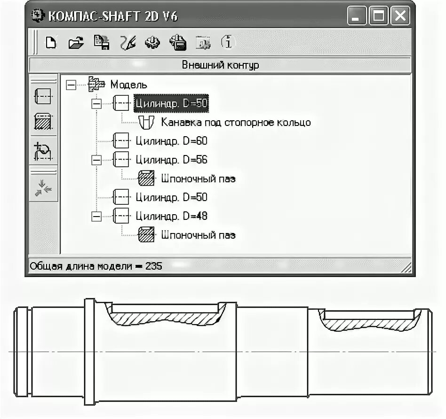Click the КОМПАС-SHAFT 2D V6 title text
Image resolution: width=446 pixels, height=419 pixels.
coord(113,16)
